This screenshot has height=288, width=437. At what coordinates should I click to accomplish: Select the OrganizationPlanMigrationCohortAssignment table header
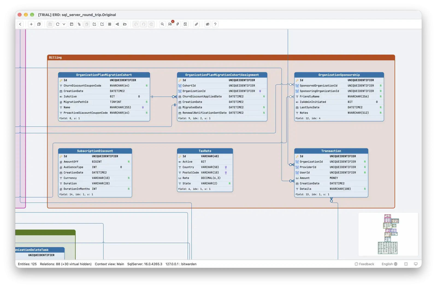click(x=222, y=75)
